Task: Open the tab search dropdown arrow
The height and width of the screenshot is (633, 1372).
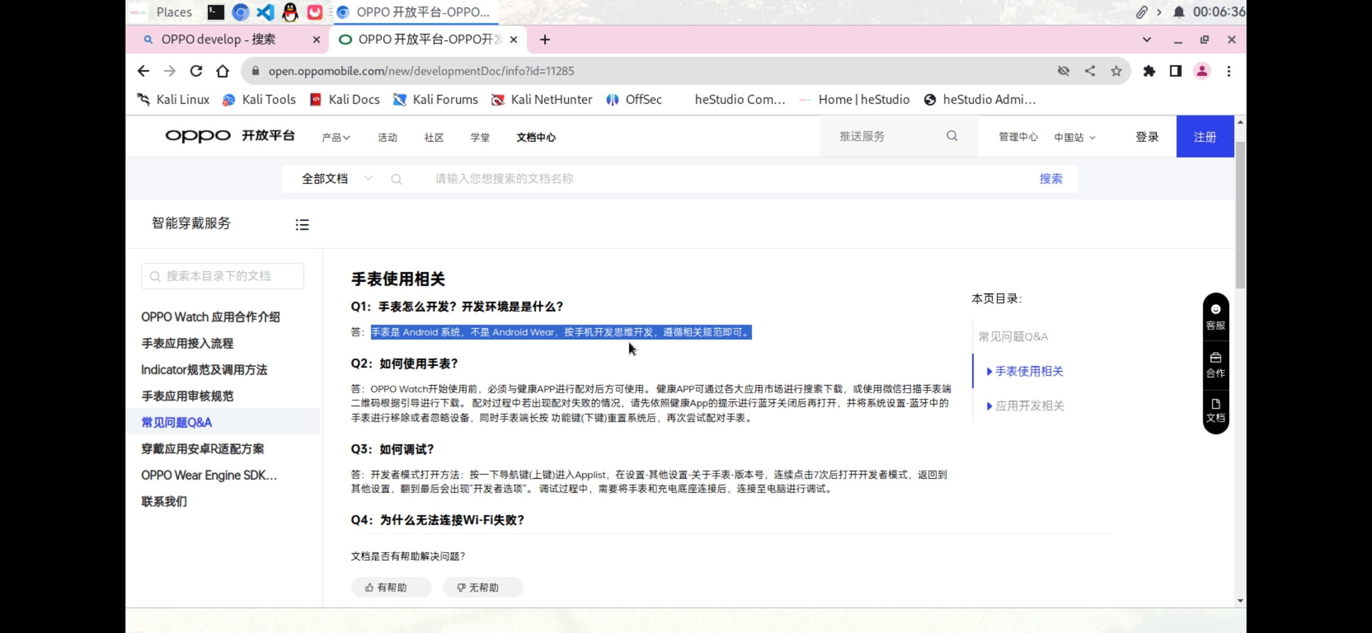Action: 1147,39
